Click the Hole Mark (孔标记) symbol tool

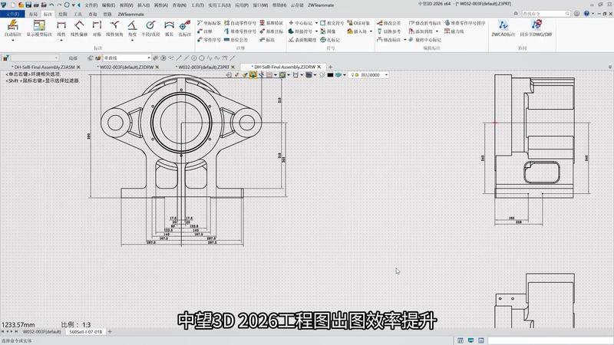[330, 40]
